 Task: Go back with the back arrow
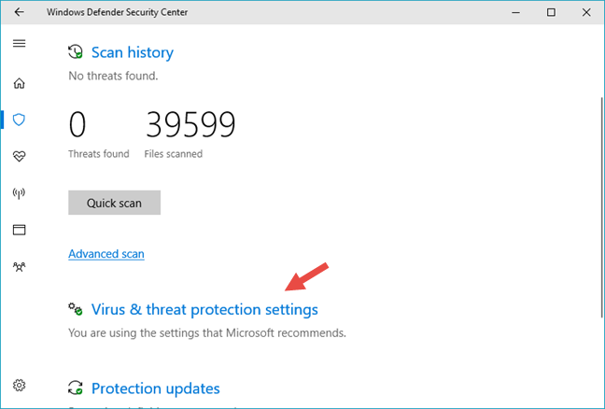(19, 12)
